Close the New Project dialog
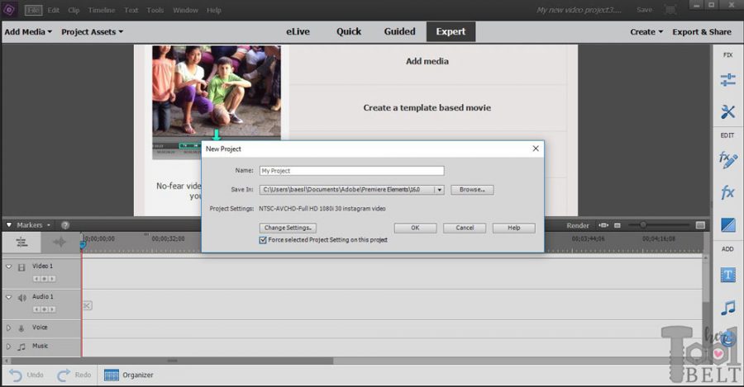Viewport: 744px width, 387px height. coord(535,149)
